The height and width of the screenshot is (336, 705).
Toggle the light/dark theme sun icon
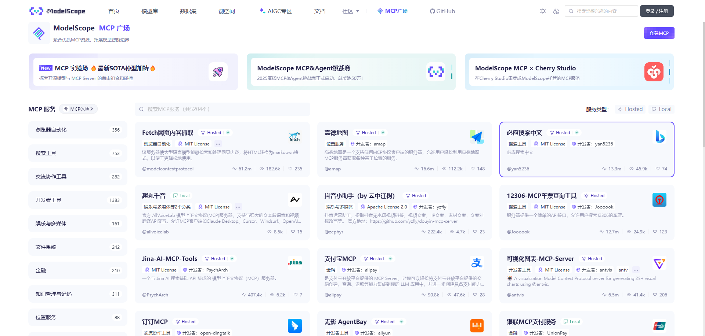click(x=543, y=11)
